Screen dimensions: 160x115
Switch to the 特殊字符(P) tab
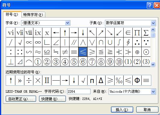point(33,15)
